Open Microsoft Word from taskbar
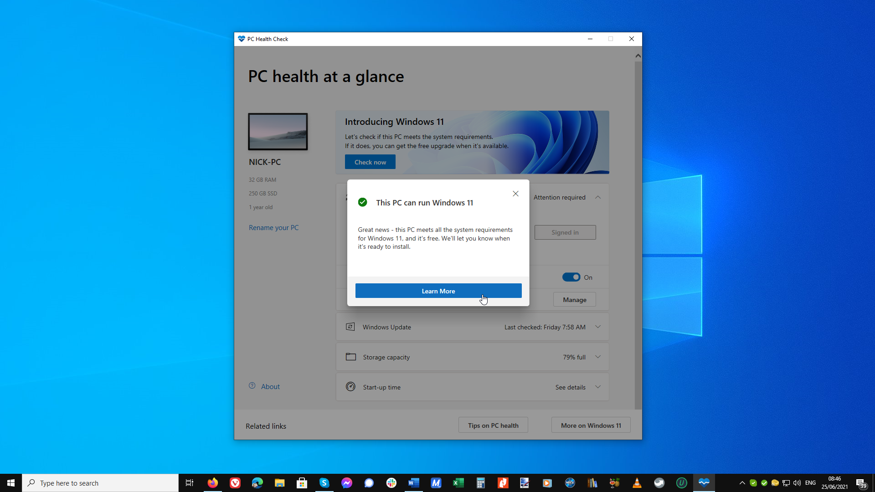875x492 pixels. point(413,482)
